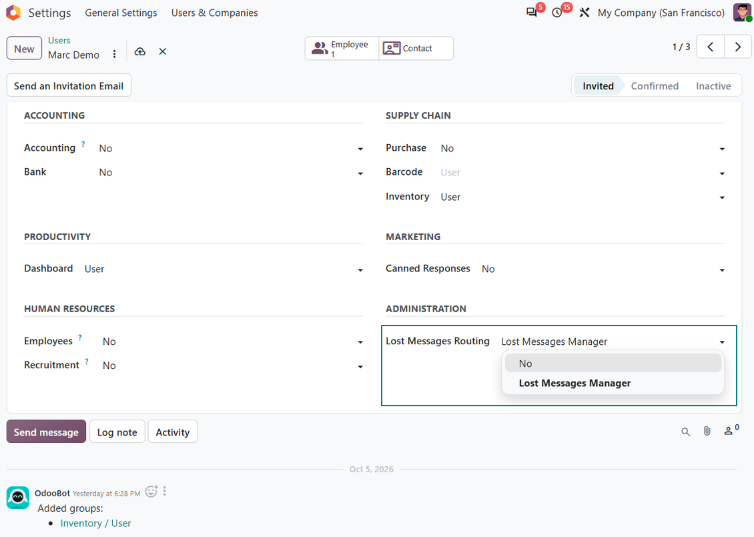Go to next record arrow
The width and height of the screenshot is (754, 537).
[x=737, y=47]
